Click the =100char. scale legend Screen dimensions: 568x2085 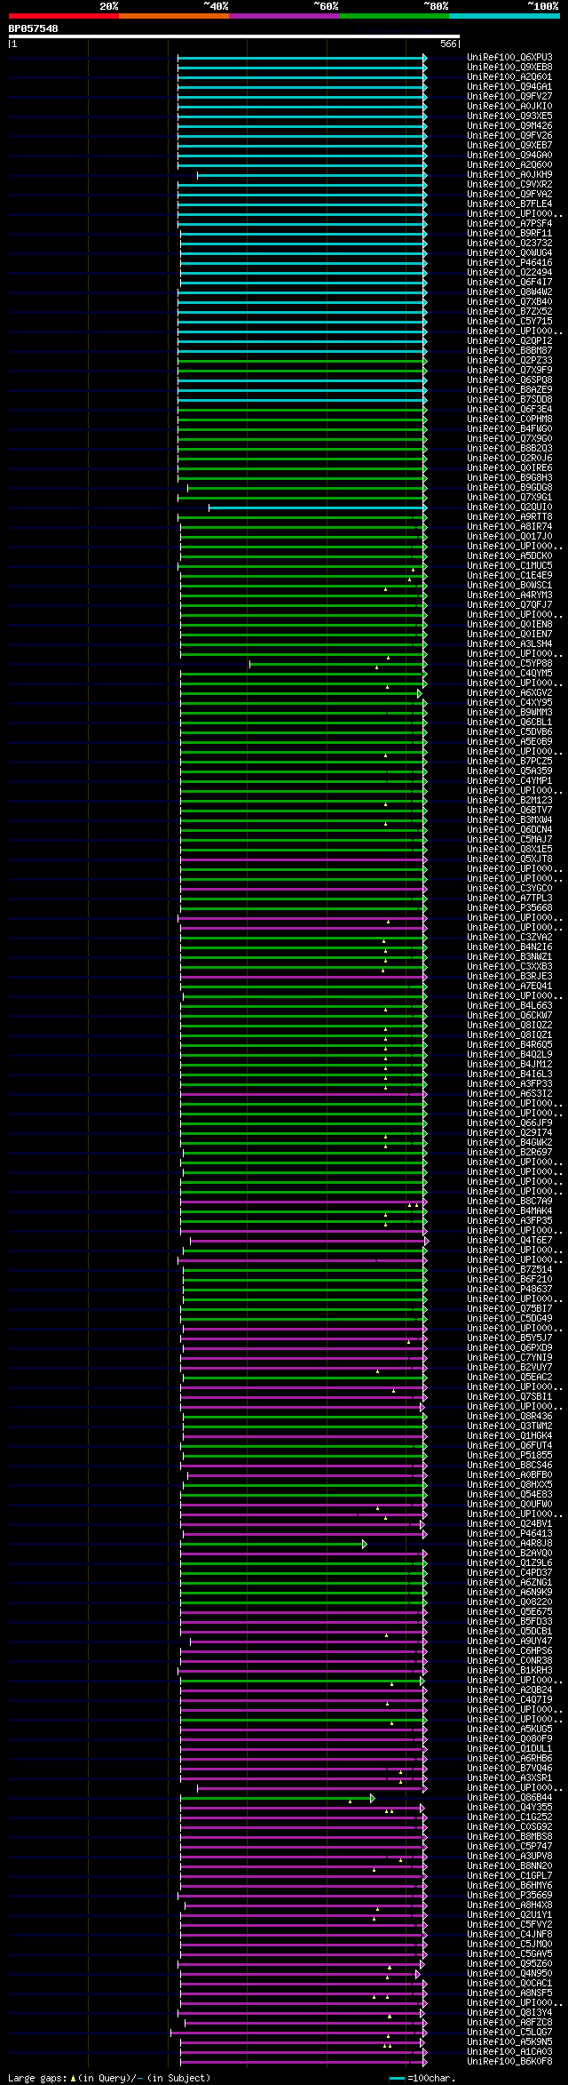point(422,2078)
